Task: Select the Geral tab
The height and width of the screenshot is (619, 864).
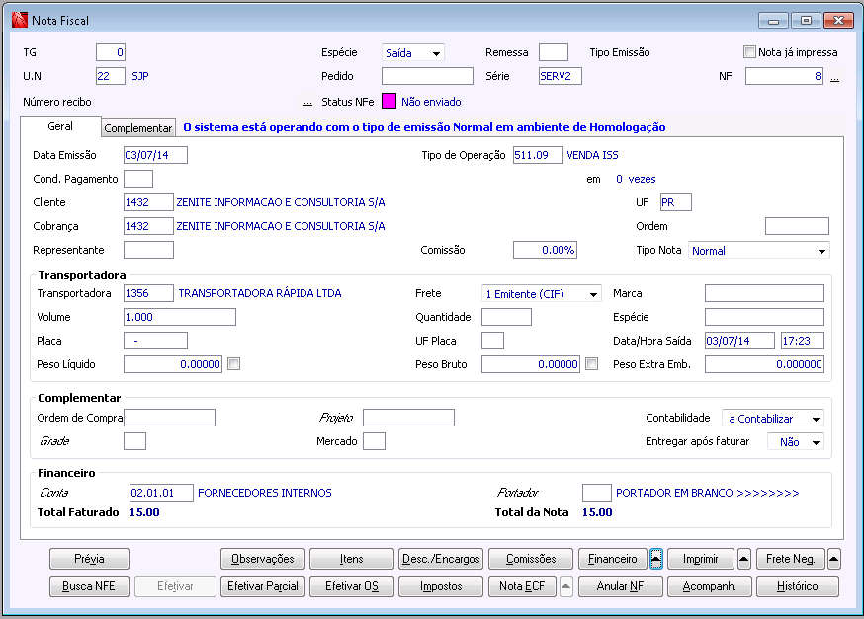Action: click(60, 127)
